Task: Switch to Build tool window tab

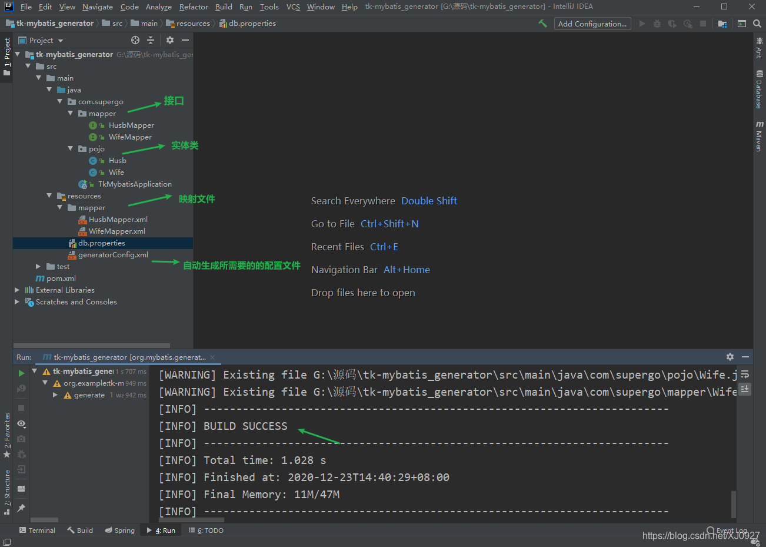Action: tap(80, 531)
